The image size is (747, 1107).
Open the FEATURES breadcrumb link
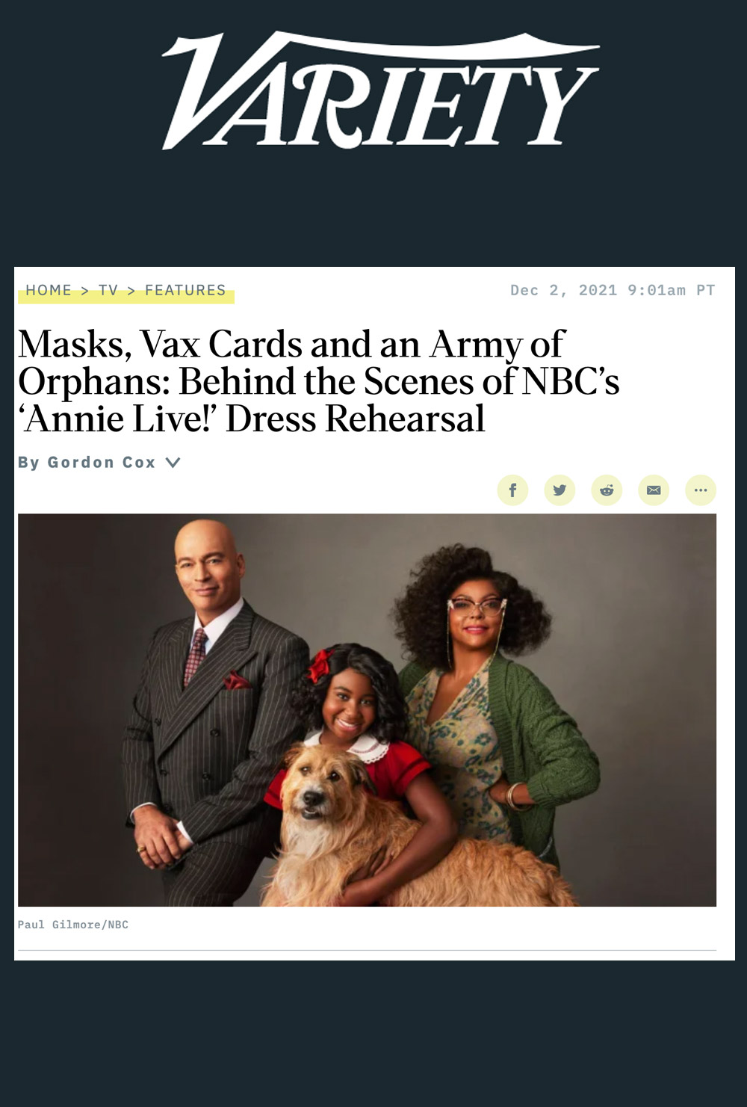click(x=185, y=290)
